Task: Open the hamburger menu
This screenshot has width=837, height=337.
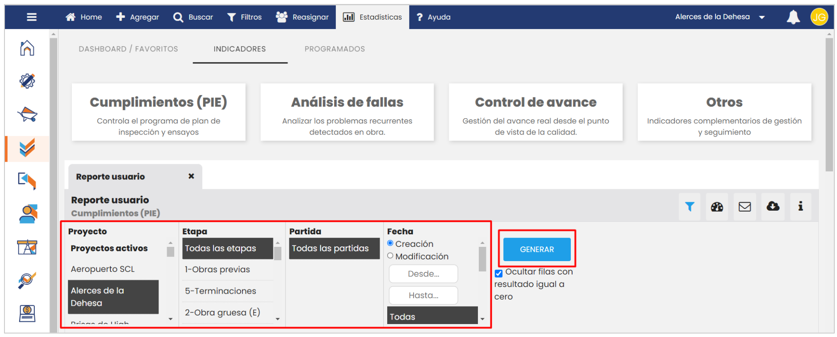Action: 32,17
